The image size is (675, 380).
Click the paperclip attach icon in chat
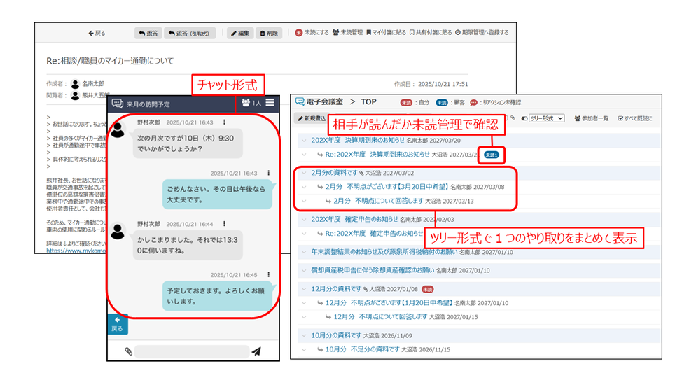[128, 351]
